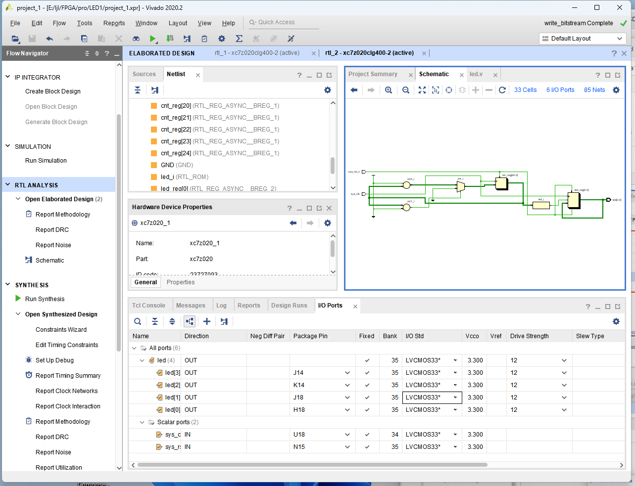Open Drive Strength dropdown for led[0]
The width and height of the screenshot is (635, 486).
[564, 410]
